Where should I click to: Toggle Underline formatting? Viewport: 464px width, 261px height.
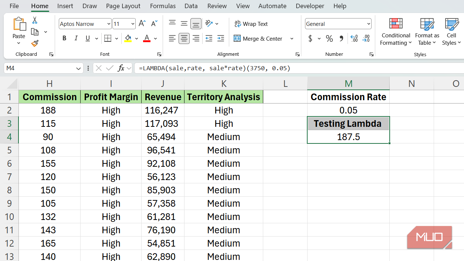(88, 38)
